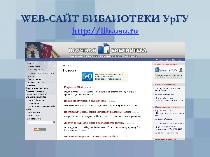Open the Ирбис menu item
The image size is (210, 157).
click(29, 110)
